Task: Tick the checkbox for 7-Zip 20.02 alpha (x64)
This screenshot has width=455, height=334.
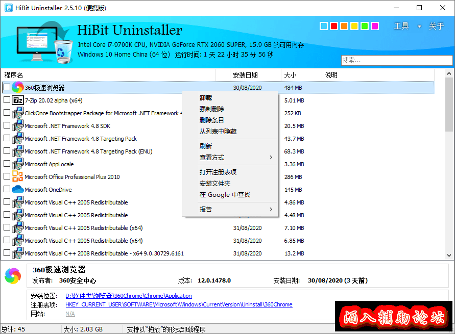Action: click(x=7, y=99)
